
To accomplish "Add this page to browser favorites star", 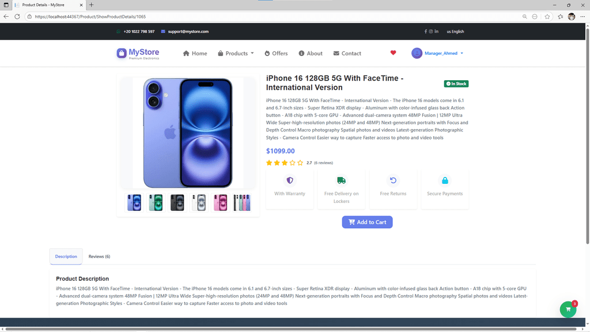I will point(547,17).
